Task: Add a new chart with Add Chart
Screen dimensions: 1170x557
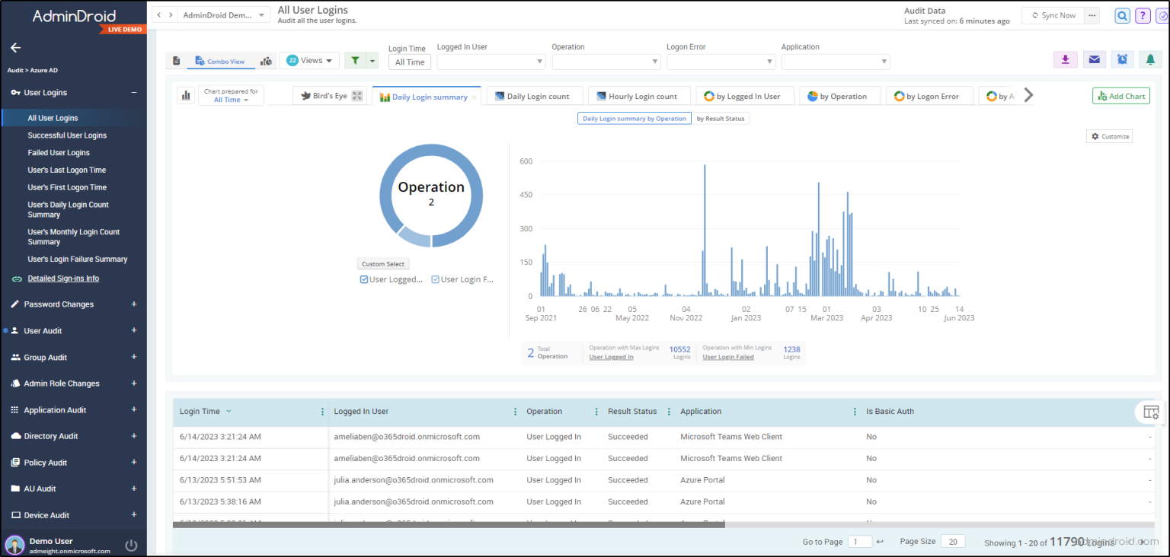Action: point(1120,95)
